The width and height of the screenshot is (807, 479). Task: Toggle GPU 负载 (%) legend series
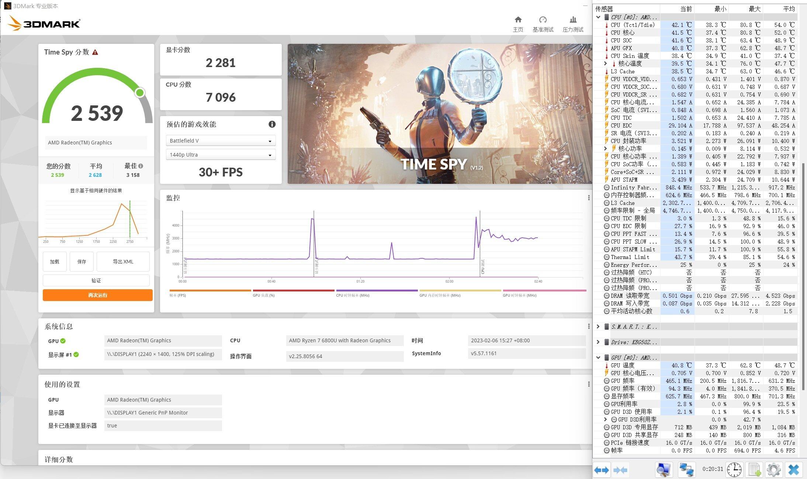click(294, 293)
